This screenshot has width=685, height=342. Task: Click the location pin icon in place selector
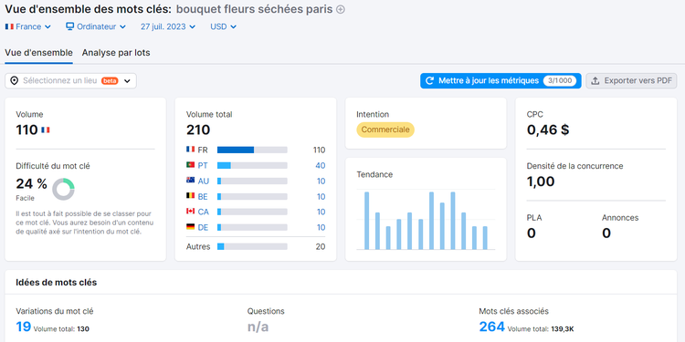click(x=15, y=80)
